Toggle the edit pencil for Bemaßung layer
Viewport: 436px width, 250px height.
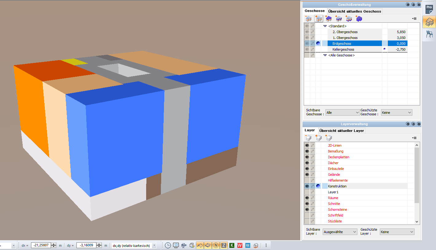(x=312, y=151)
